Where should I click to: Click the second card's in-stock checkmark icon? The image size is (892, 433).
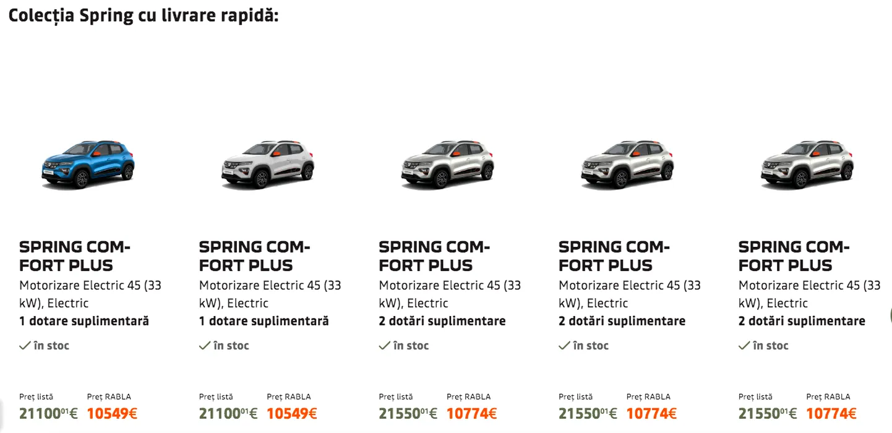pos(204,346)
